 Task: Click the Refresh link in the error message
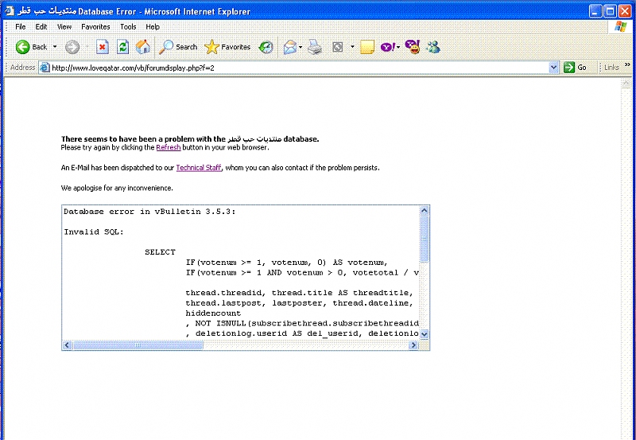[x=168, y=148]
